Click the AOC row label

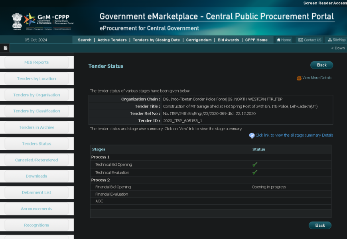point(99,201)
